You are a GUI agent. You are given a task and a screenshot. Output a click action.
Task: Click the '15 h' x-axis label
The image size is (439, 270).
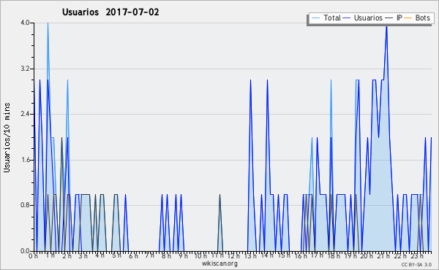point(284,255)
